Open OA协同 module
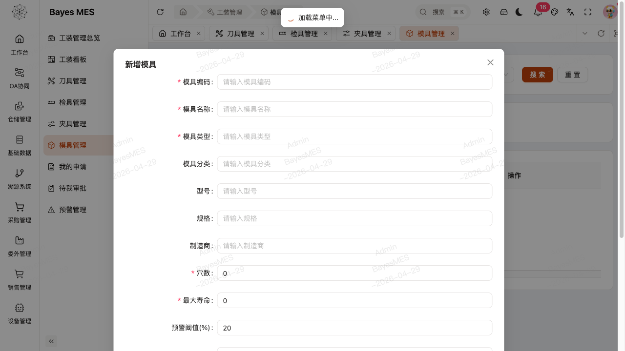The width and height of the screenshot is (625, 351). pos(20,78)
